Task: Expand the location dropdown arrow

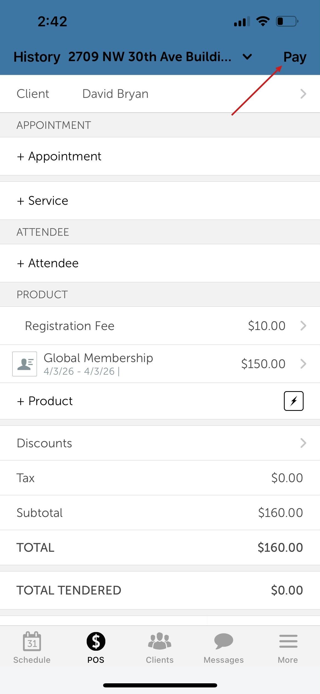Action: (247, 57)
